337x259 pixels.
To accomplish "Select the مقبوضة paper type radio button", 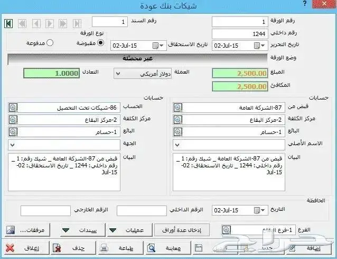I will click(100, 43).
